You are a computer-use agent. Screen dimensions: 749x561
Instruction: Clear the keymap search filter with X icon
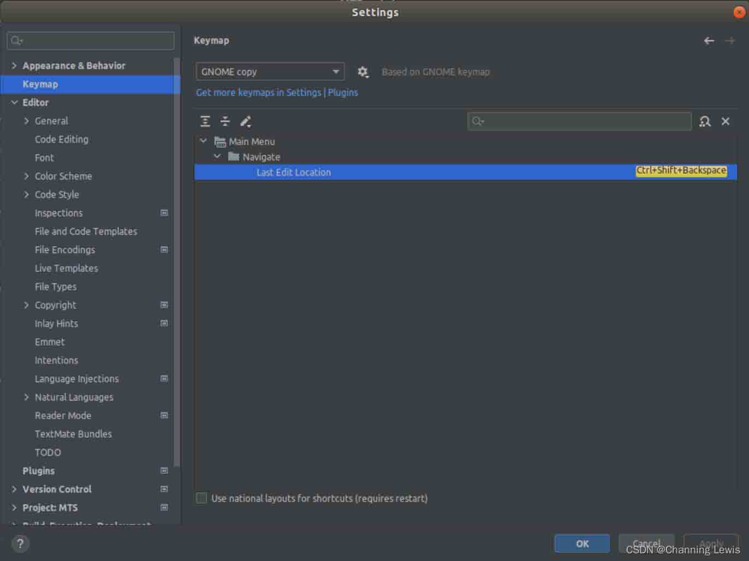point(726,121)
